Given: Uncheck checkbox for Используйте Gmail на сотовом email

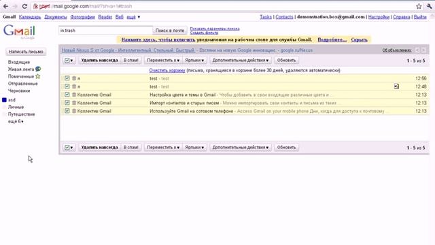Looking at the screenshot, I should (x=67, y=111).
